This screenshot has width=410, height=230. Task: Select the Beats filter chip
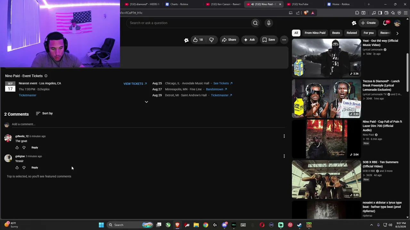[x=336, y=33]
